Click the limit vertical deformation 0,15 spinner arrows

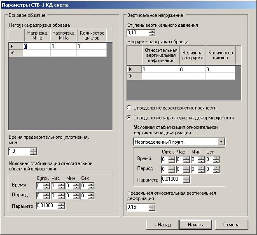[x=152, y=207]
